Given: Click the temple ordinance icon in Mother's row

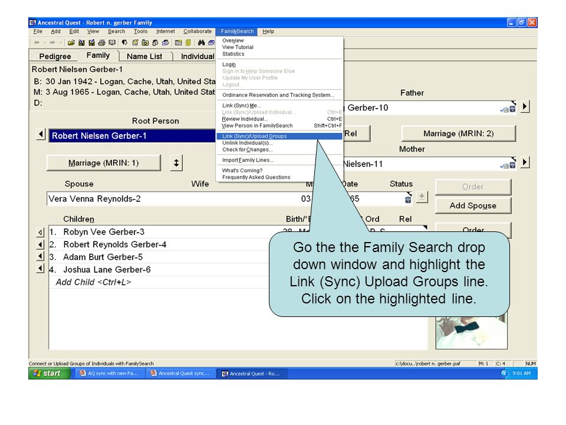Looking at the screenshot, I should (x=504, y=165).
